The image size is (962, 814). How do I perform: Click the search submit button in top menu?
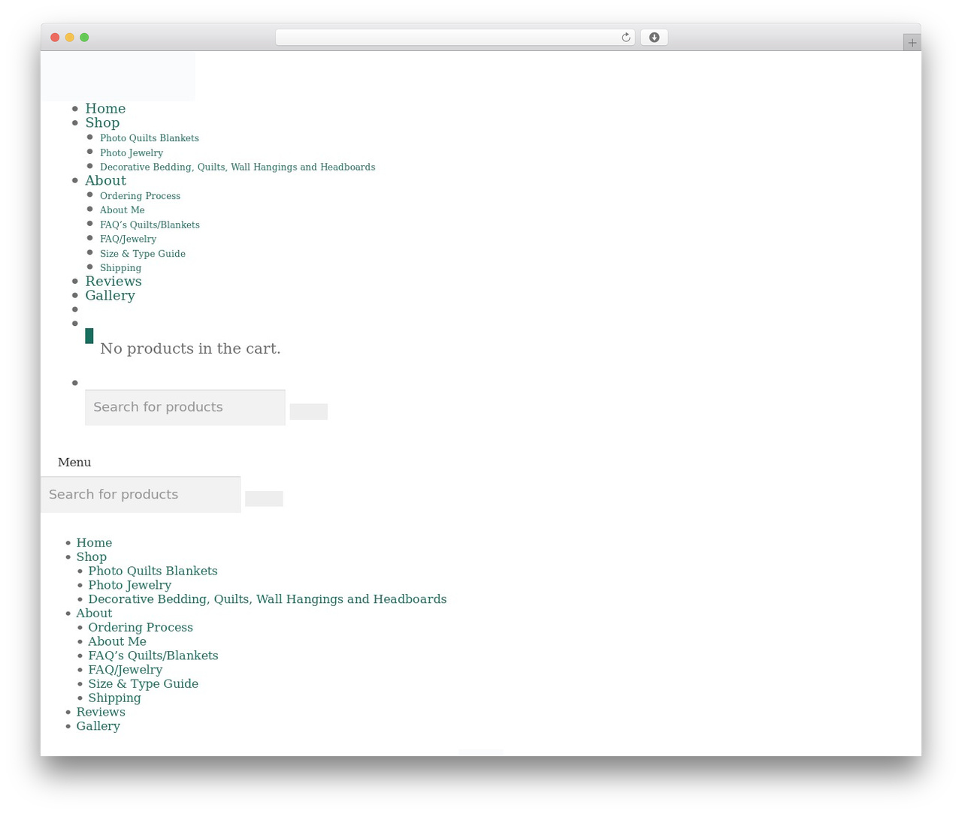(308, 412)
